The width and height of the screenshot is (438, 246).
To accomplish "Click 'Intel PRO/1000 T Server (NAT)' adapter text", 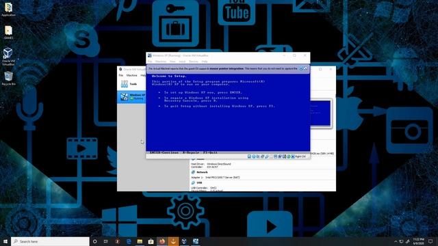I will pos(222,178).
